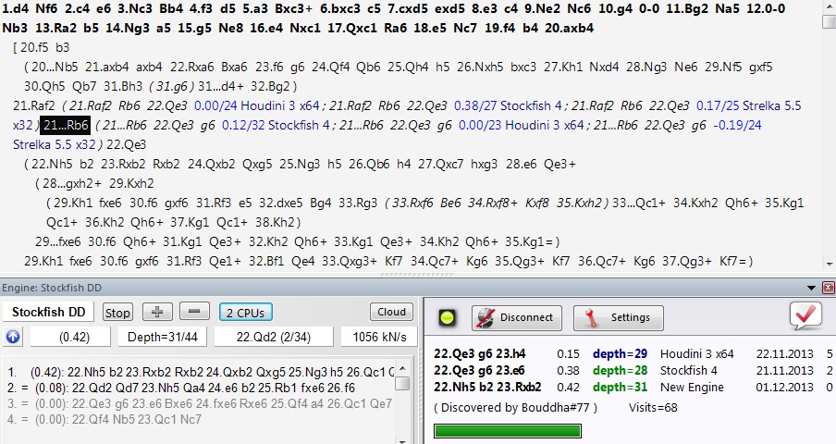Toggle the 2 CPUs button
Viewport: 836px width, 444px height.
245,313
